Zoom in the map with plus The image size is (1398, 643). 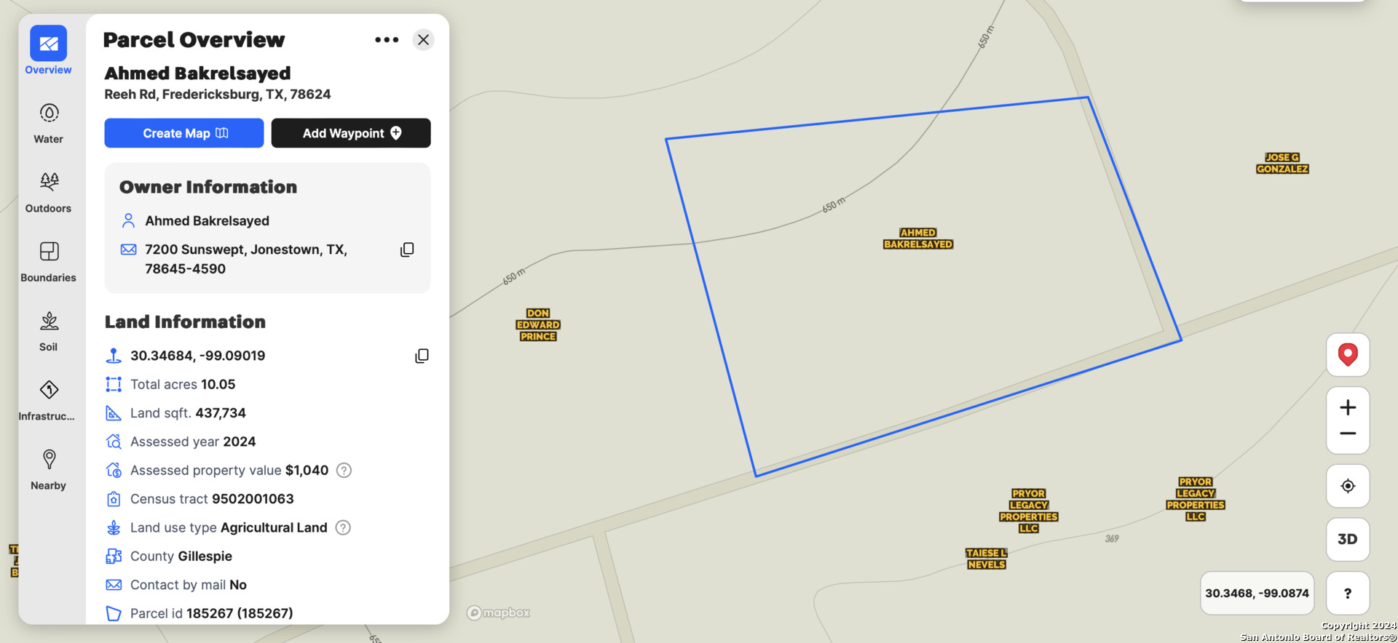tap(1348, 407)
